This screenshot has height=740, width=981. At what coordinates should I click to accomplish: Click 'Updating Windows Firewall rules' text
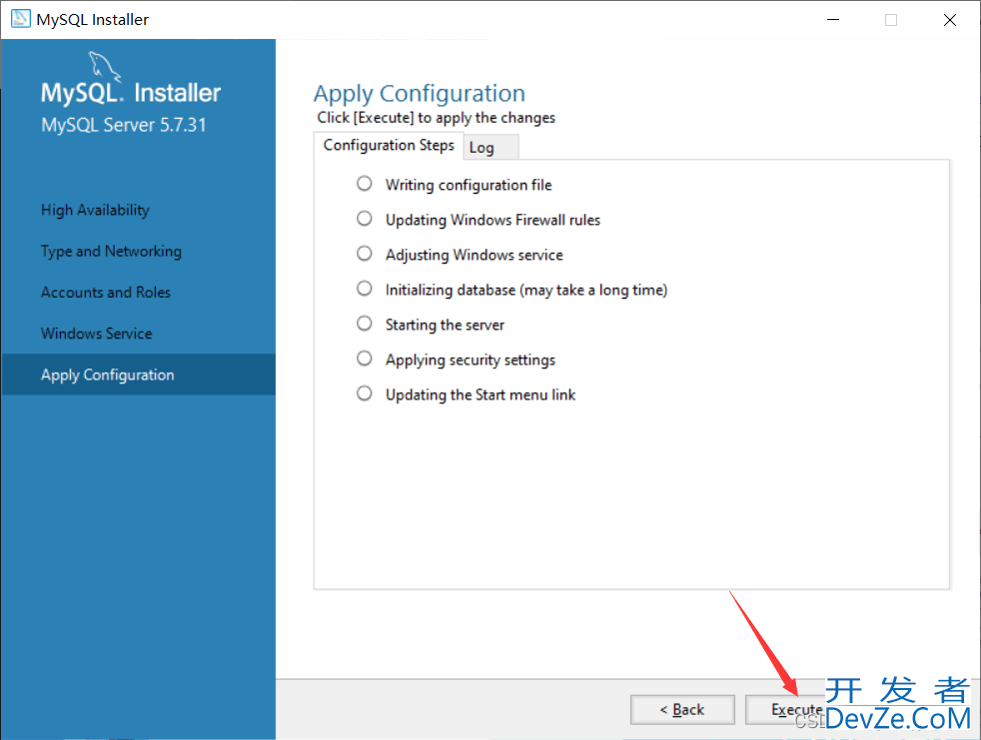(493, 220)
